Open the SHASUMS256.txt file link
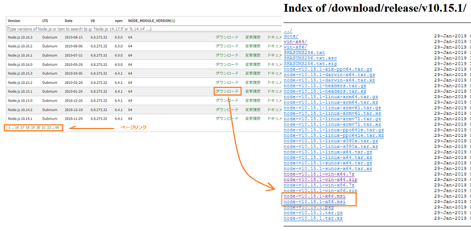The image size is (471, 231). pyautogui.click(x=304, y=53)
